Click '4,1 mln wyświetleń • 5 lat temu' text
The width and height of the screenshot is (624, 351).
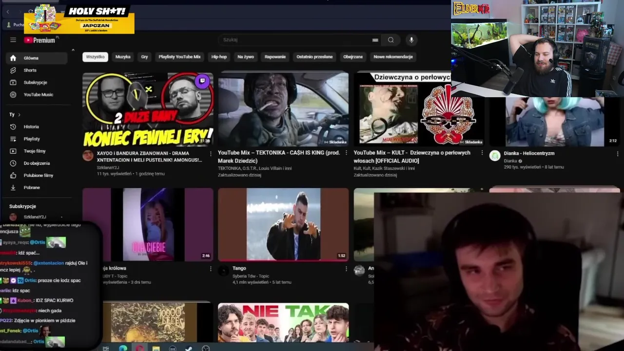click(x=262, y=282)
